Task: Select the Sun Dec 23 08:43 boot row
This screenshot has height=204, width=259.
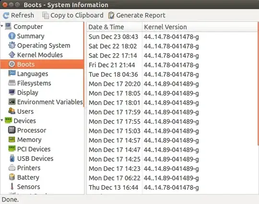Action: click(x=172, y=37)
